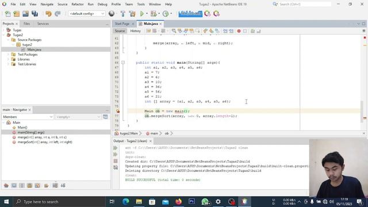Click the editor vertical scrollbar
Viewport: 368px width, 207px height.
point(362,112)
